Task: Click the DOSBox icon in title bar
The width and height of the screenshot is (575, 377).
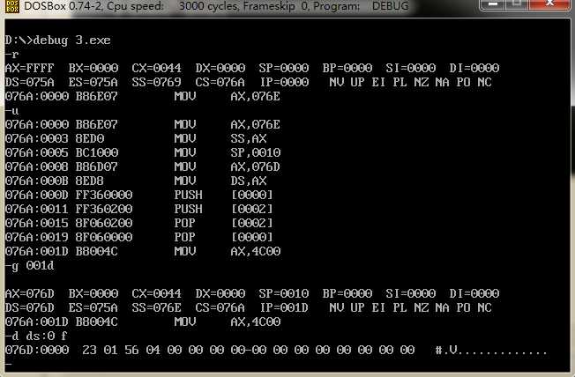Action: click(x=11, y=6)
